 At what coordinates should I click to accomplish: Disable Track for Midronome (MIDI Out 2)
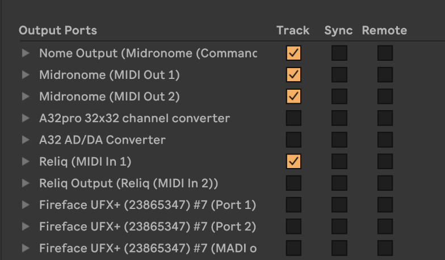tap(293, 97)
